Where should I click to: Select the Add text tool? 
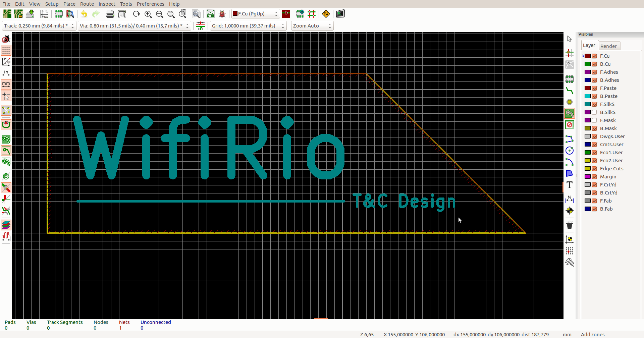[570, 185]
